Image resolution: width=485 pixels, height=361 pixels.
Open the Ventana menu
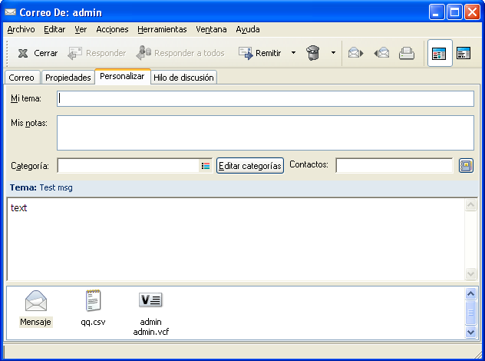click(x=211, y=29)
